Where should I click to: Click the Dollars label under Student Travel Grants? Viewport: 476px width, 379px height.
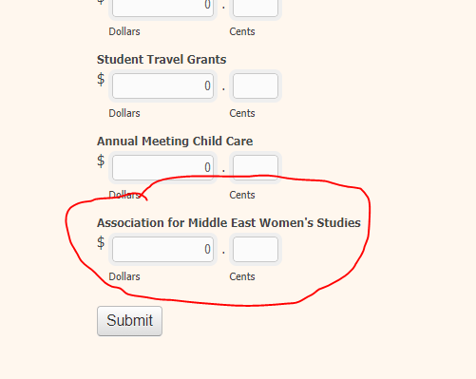[x=124, y=113]
